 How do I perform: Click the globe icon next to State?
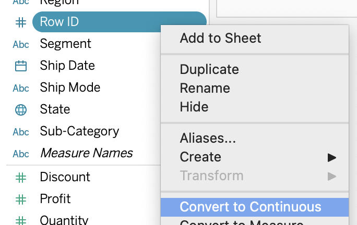click(x=21, y=110)
